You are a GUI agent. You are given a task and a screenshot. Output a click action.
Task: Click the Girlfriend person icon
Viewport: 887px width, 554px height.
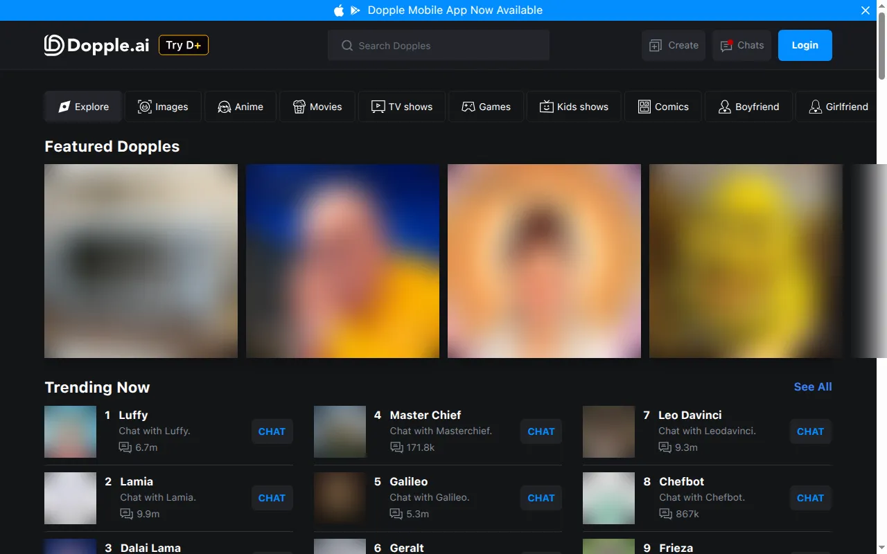coord(816,107)
